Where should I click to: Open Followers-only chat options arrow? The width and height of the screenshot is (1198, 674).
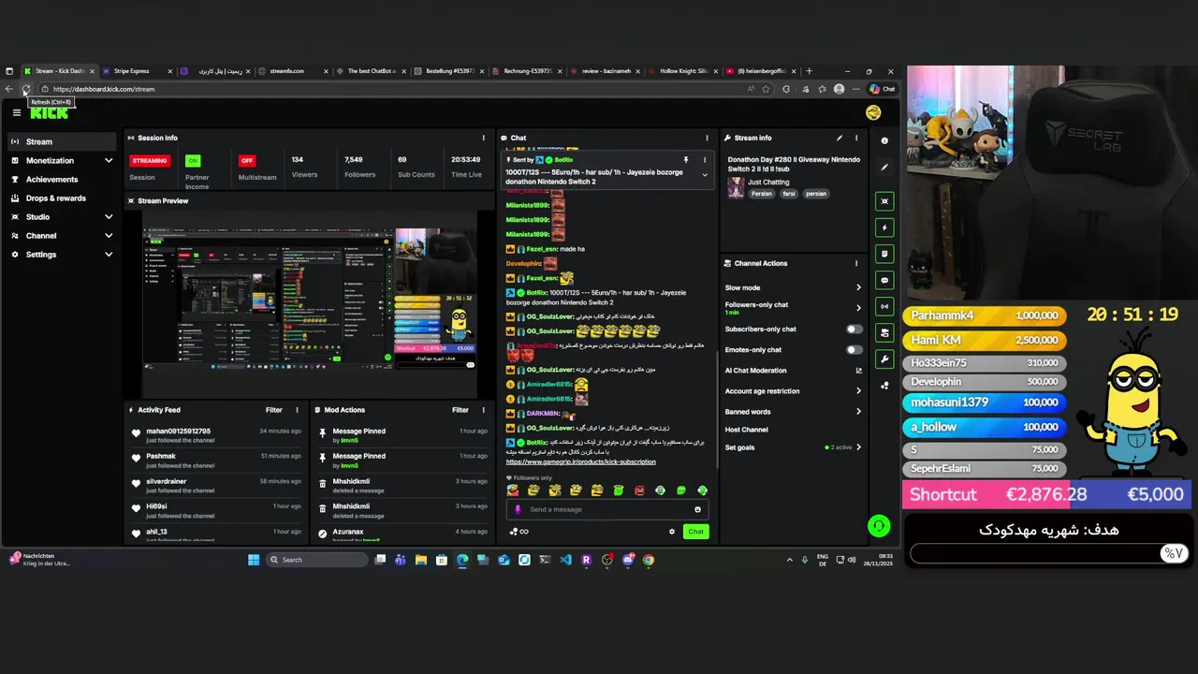pyautogui.click(x=858, y=307)
